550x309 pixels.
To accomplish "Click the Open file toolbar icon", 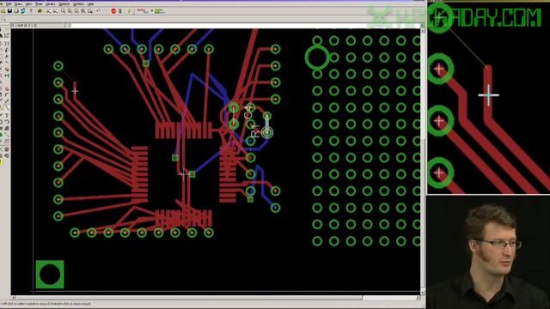I will [3, 11].
